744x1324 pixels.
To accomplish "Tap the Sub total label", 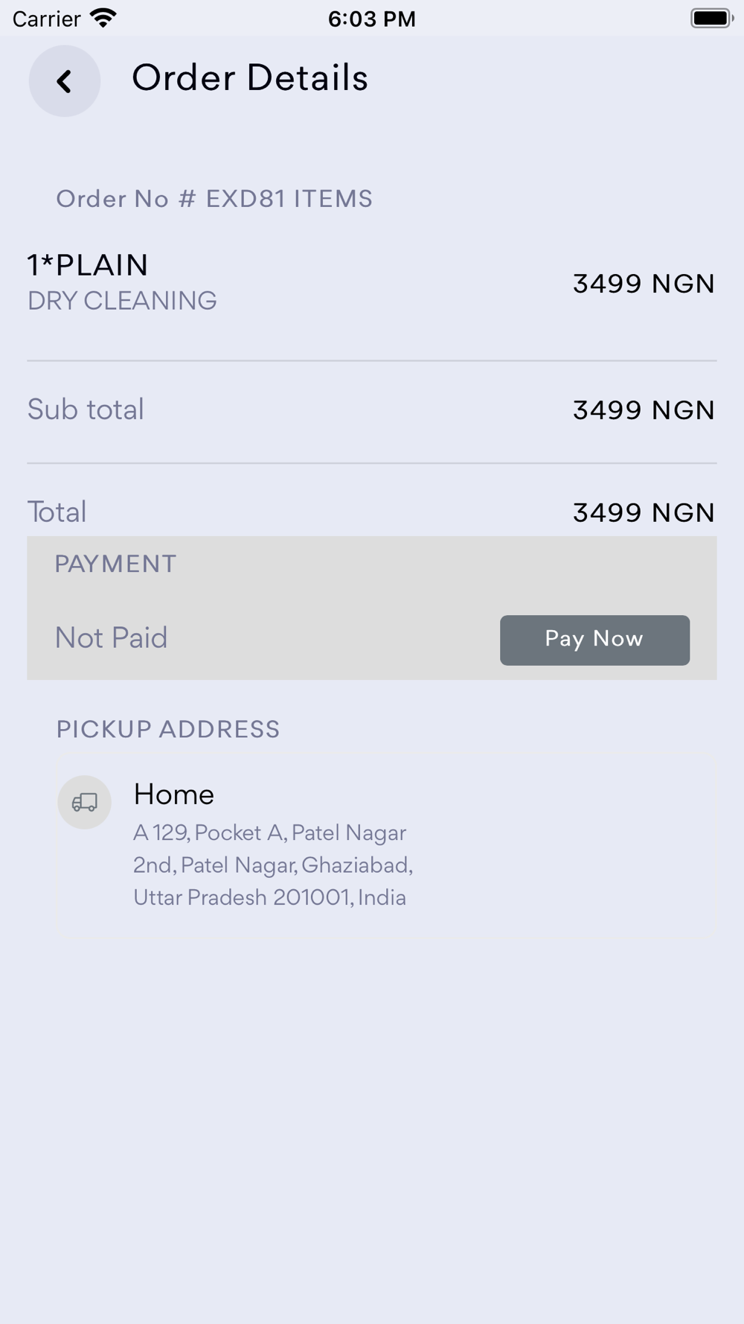I will click(86, 410).
